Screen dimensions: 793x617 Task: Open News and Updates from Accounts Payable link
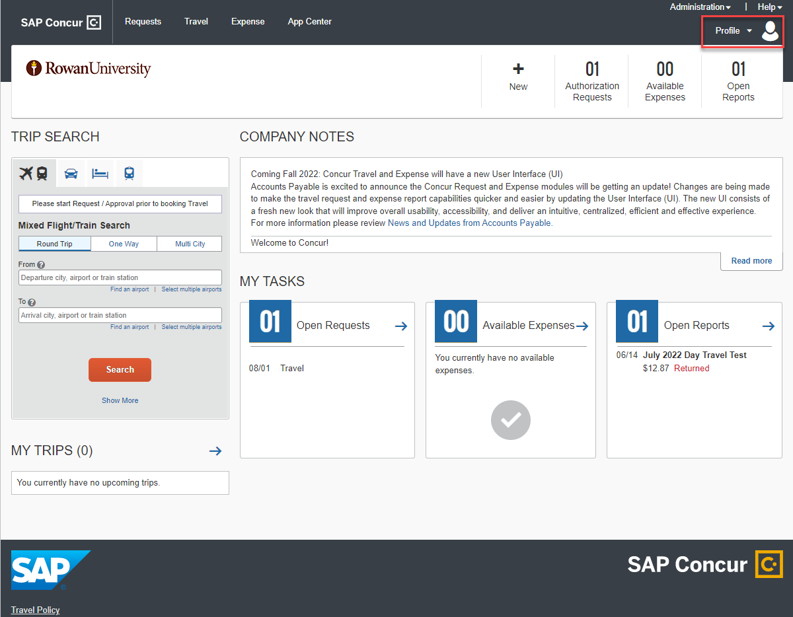click(x=470, y=223)
